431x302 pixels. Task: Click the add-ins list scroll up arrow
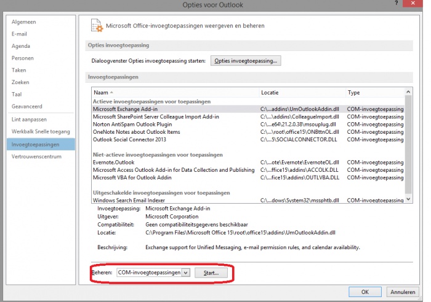pyautogui.click(x=408, y=92)
